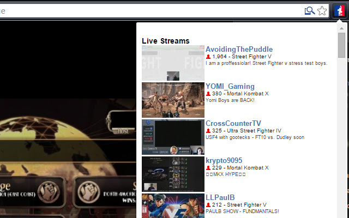
Task: Click '229 - Mortal Kombat X' text
Action: [x=240, y=168]
